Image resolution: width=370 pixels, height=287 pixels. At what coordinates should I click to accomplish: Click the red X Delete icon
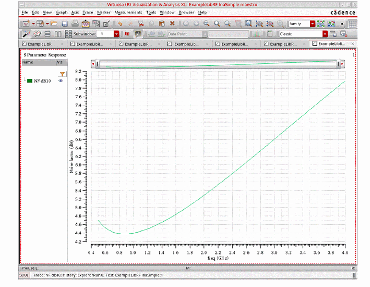pos(172,24)
